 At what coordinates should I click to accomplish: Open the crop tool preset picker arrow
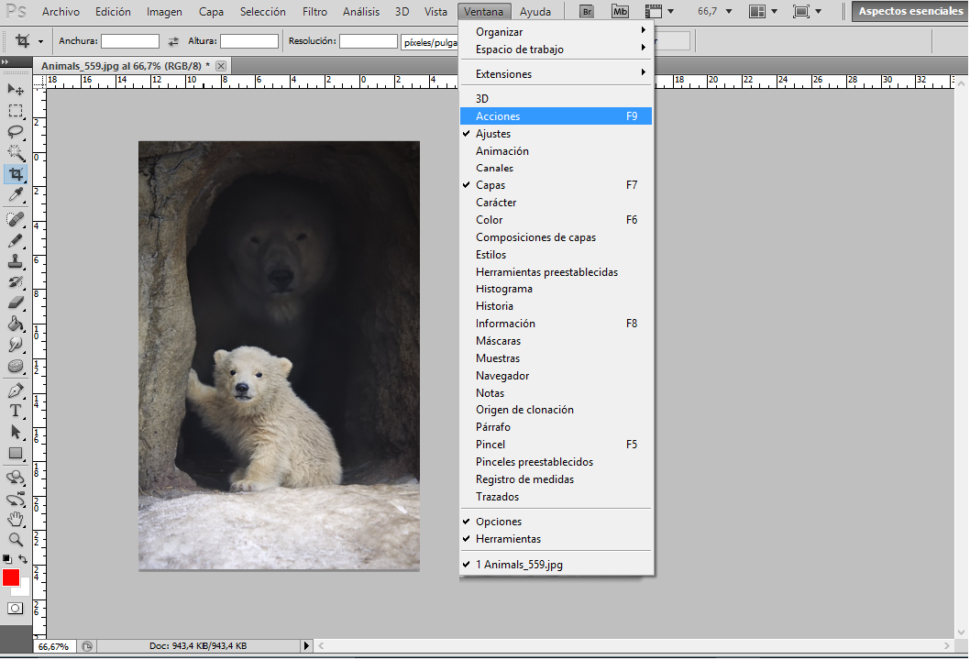(41, 41)
